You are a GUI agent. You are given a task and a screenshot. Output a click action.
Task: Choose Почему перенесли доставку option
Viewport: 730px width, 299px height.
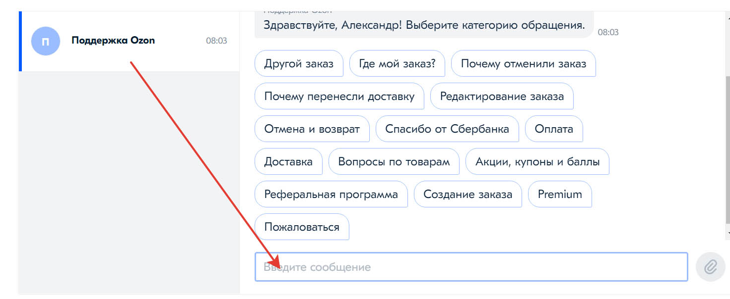coord(339,97)
